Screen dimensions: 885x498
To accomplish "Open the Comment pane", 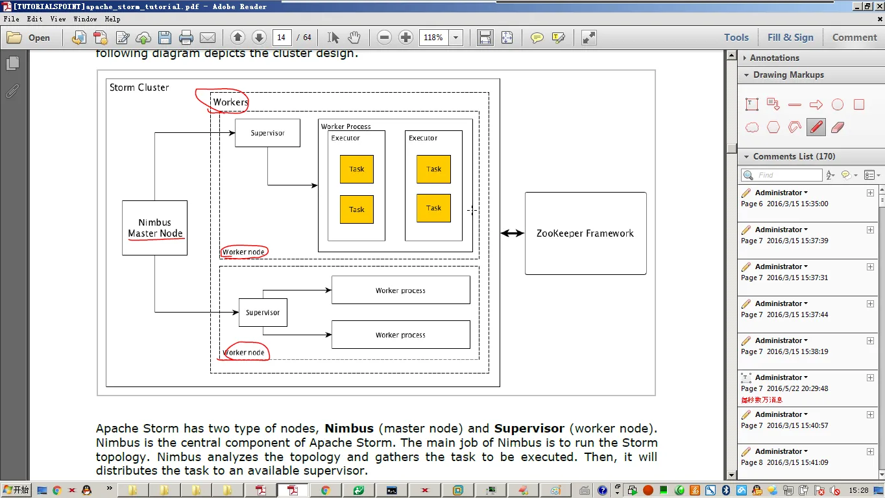I will point(855,38).
